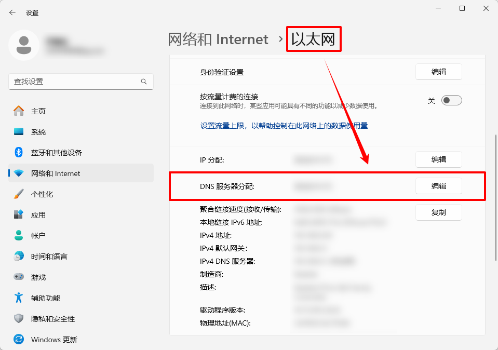
Task: Click the 本地链接 IPv6 地址 label
Action: 231,222
